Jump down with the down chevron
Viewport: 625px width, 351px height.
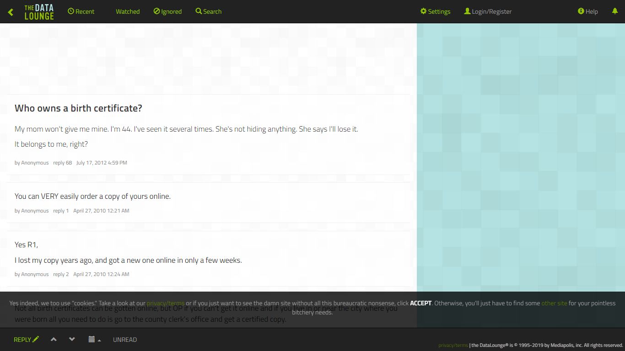click(x=72, y=340)
